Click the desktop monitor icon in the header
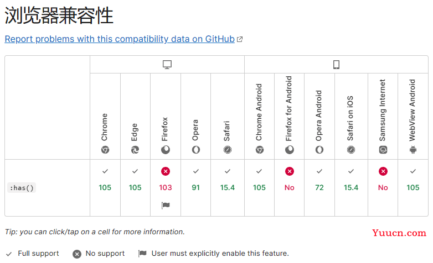This screenshot has width=433, height=263. pos(167,65)
